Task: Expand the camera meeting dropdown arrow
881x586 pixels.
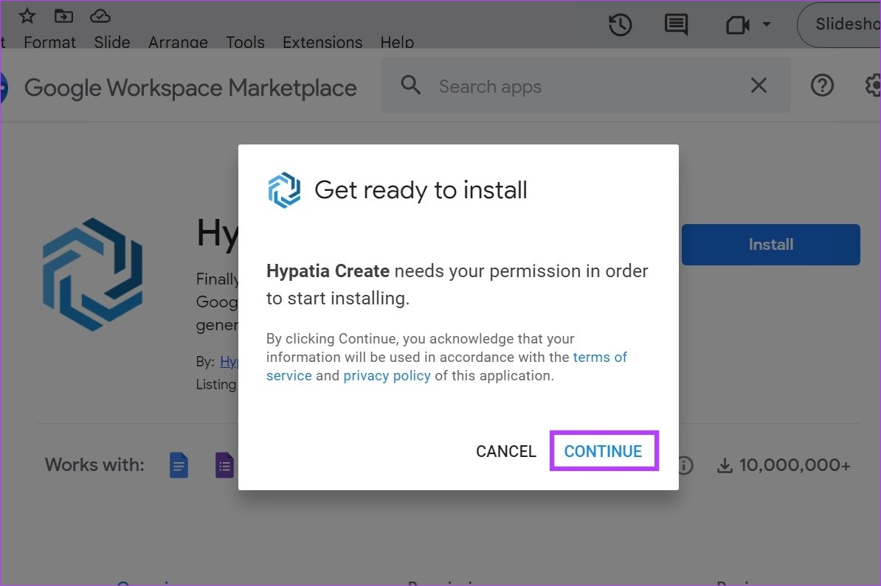Action: 767,24
